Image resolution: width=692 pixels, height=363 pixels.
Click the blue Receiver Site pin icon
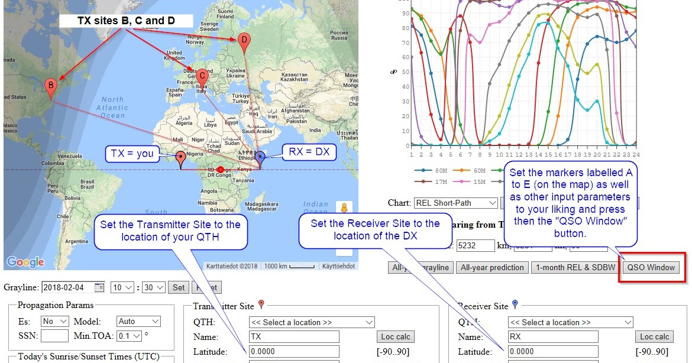click(514, 304)
